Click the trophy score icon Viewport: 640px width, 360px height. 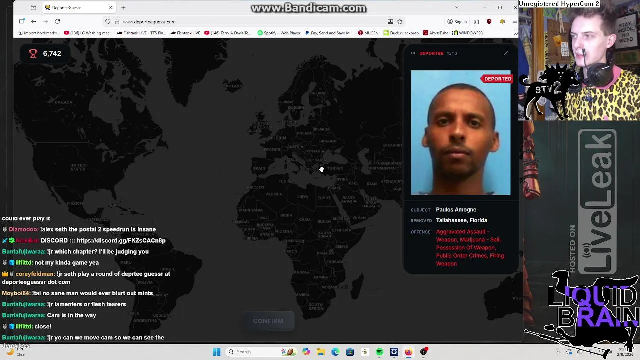(33, 53)
